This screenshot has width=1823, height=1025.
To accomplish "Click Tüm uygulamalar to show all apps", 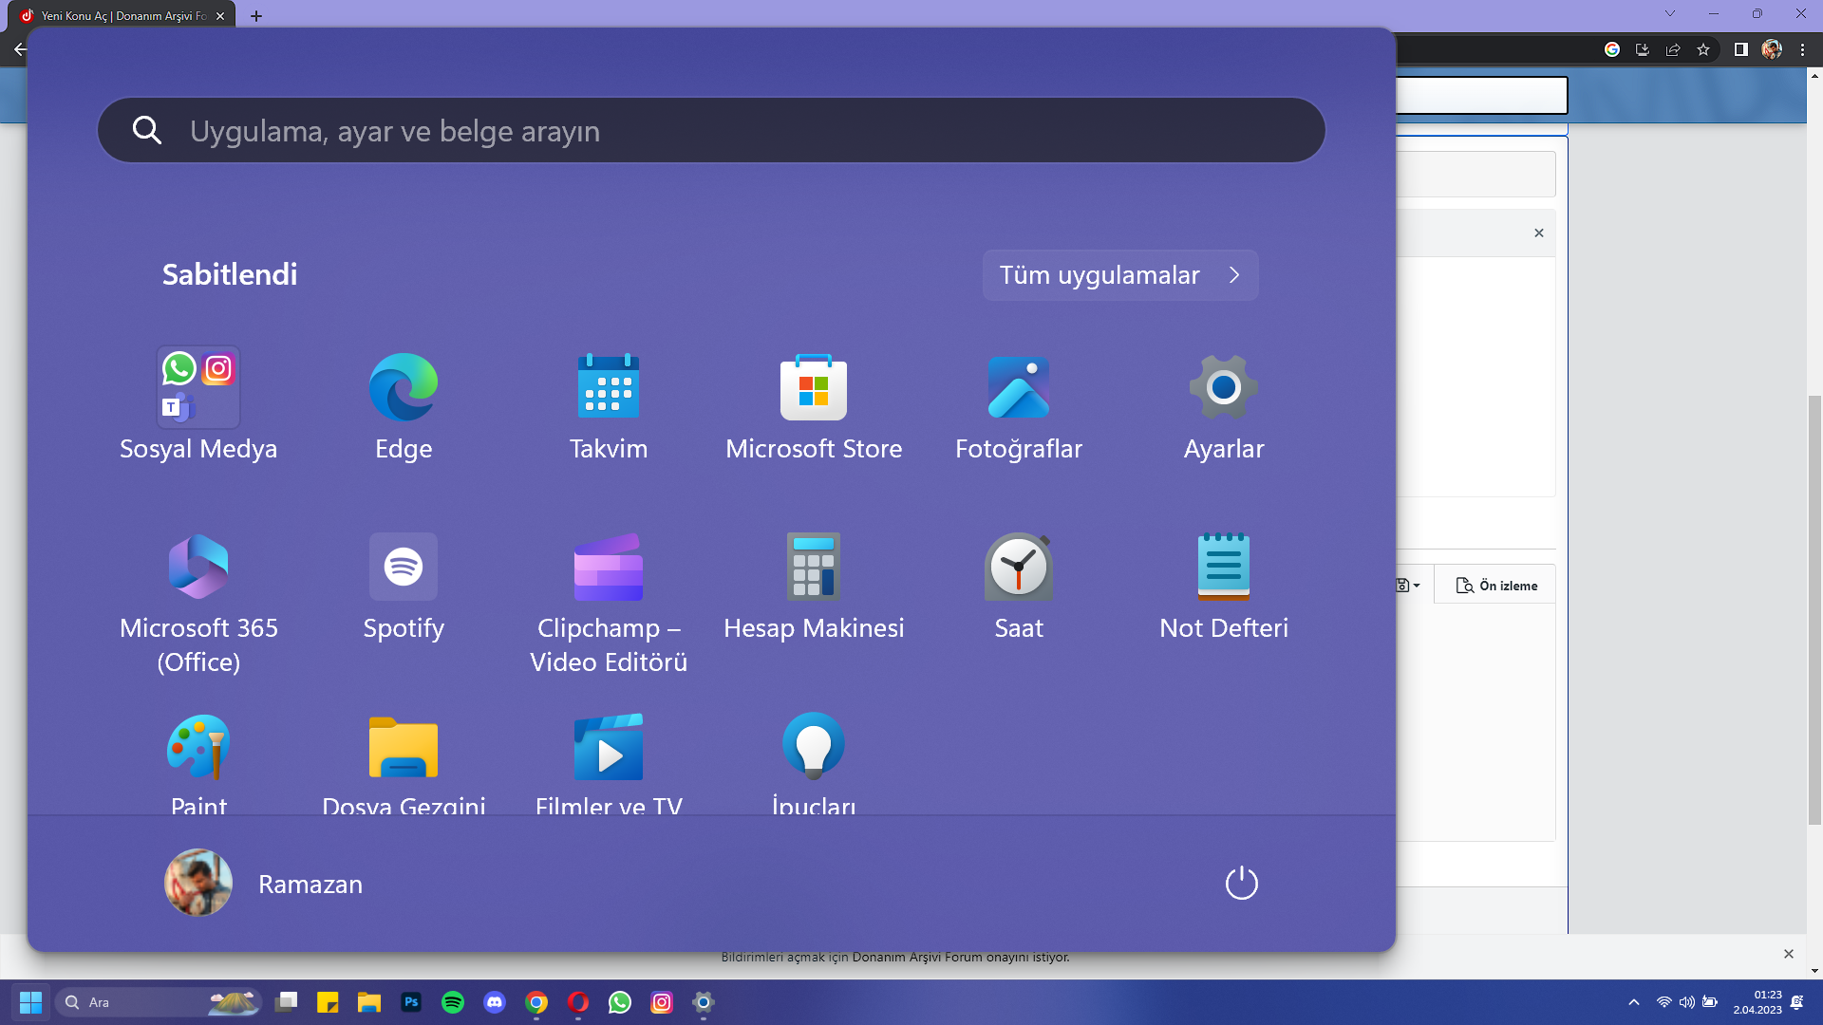I will (x=1120, y=275).
